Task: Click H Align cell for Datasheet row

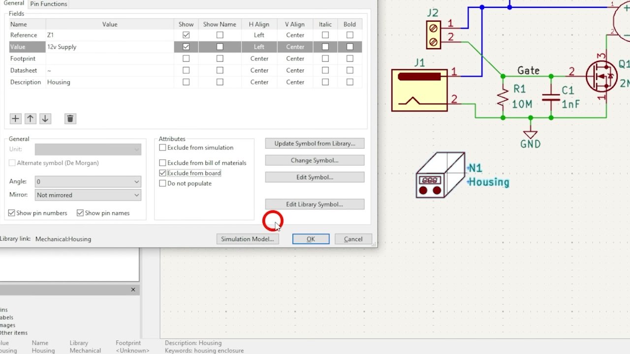Action: [259, 70]
